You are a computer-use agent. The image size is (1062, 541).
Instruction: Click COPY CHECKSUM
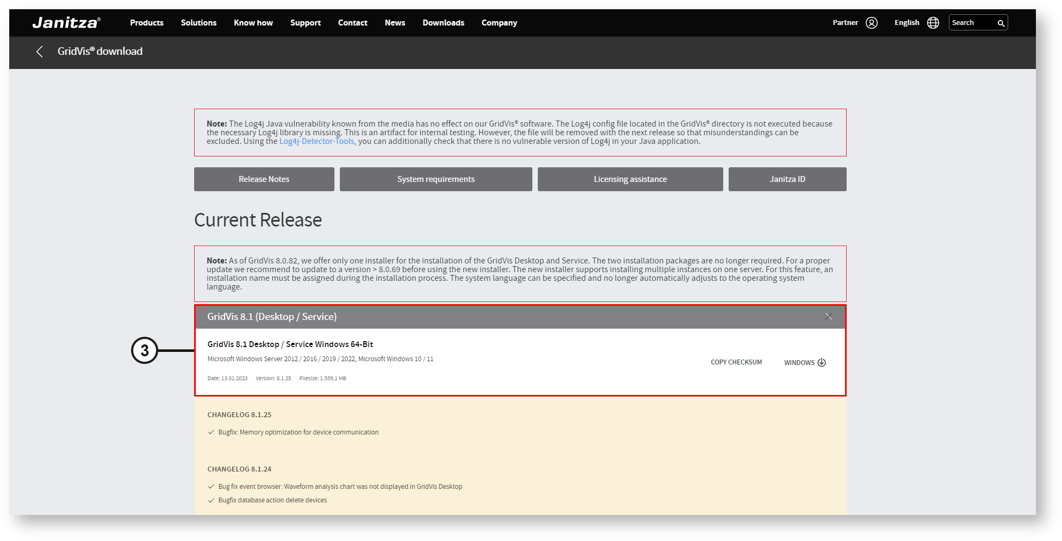point(736,362)
